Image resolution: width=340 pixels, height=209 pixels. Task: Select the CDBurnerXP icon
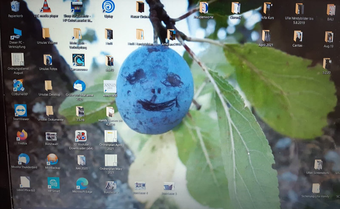pos(18,86)
